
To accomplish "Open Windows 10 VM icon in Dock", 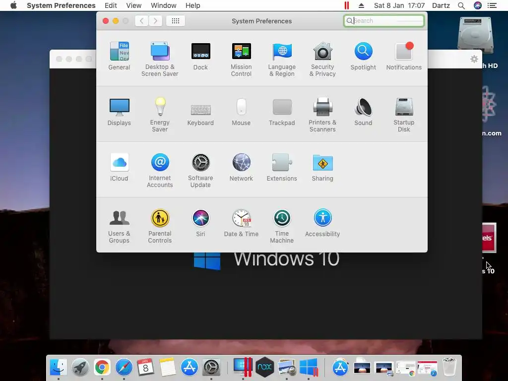I will pos(309,368).
